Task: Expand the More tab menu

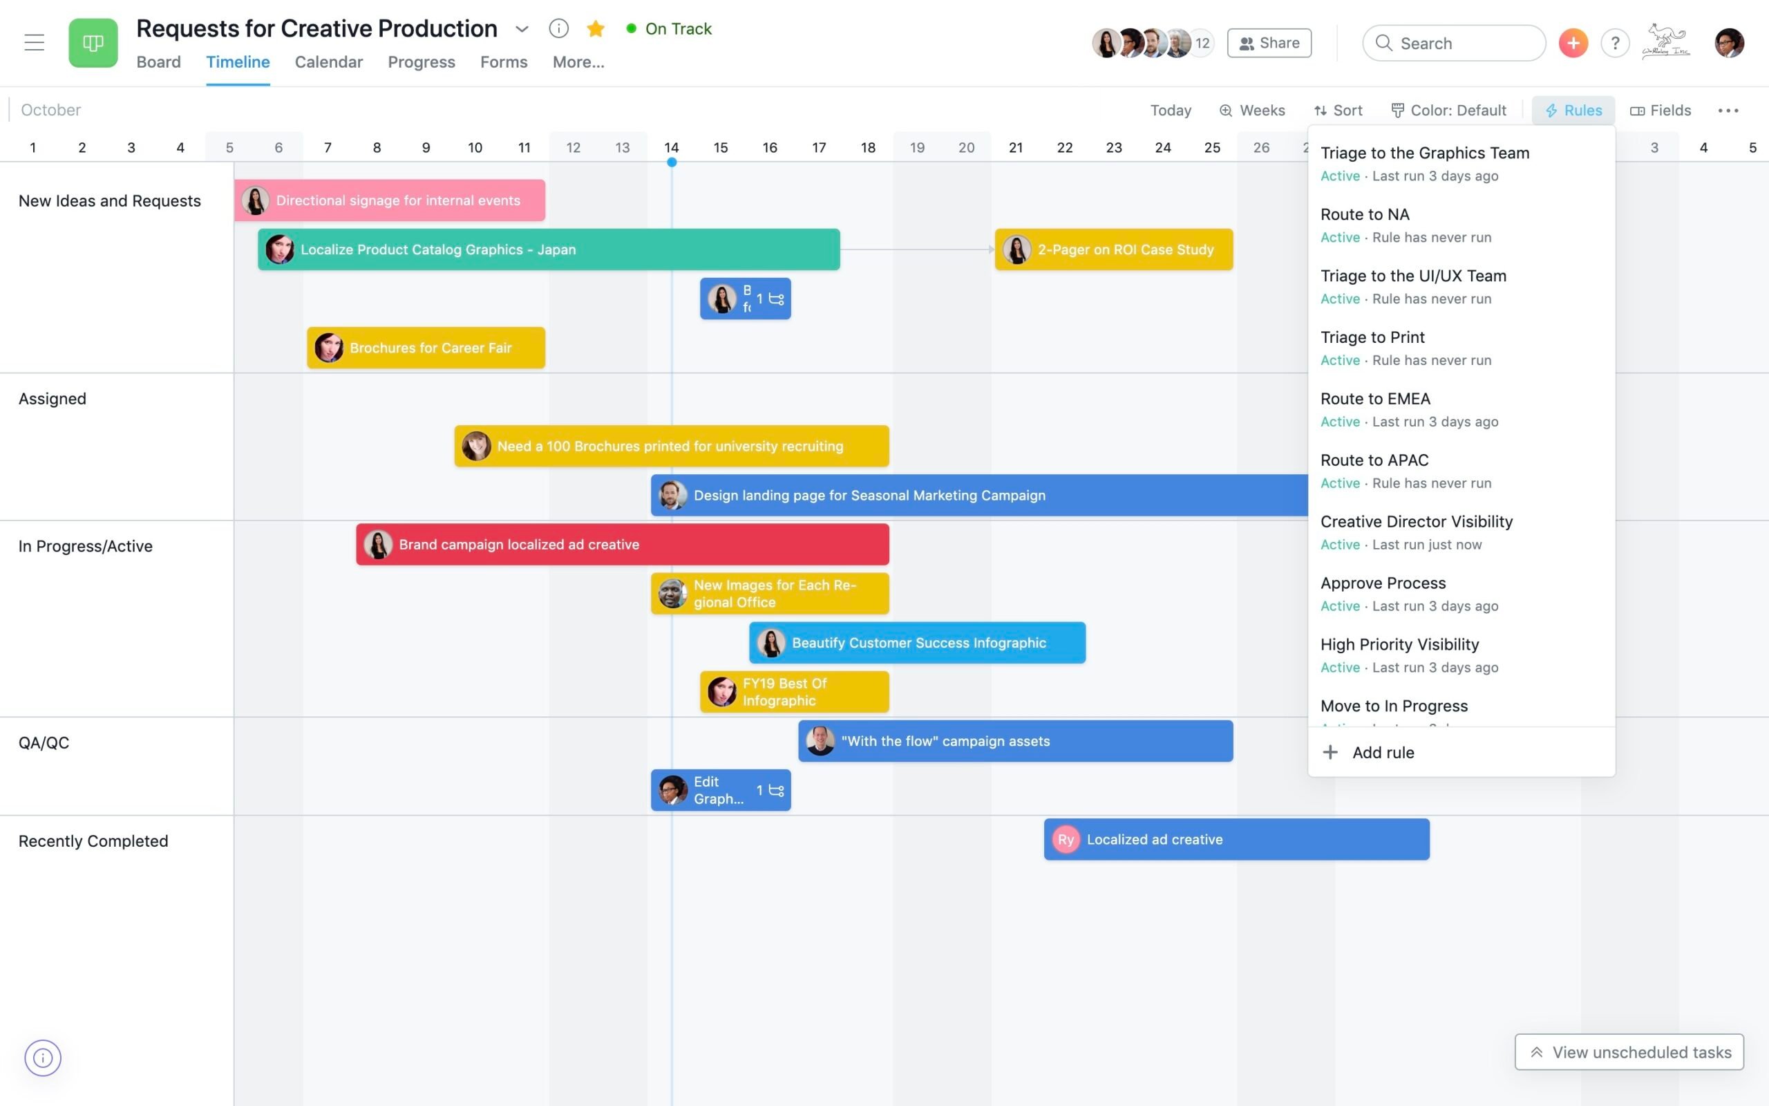Action: [578, 61]
